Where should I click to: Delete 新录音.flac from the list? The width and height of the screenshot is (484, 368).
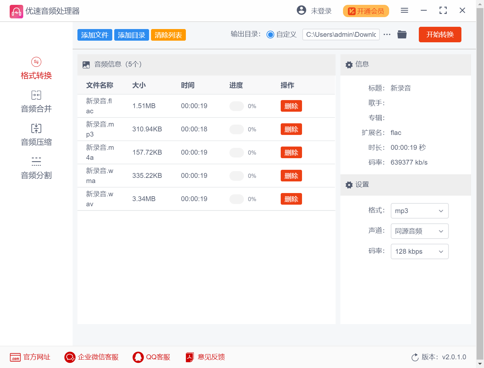(x=291, y=106)
